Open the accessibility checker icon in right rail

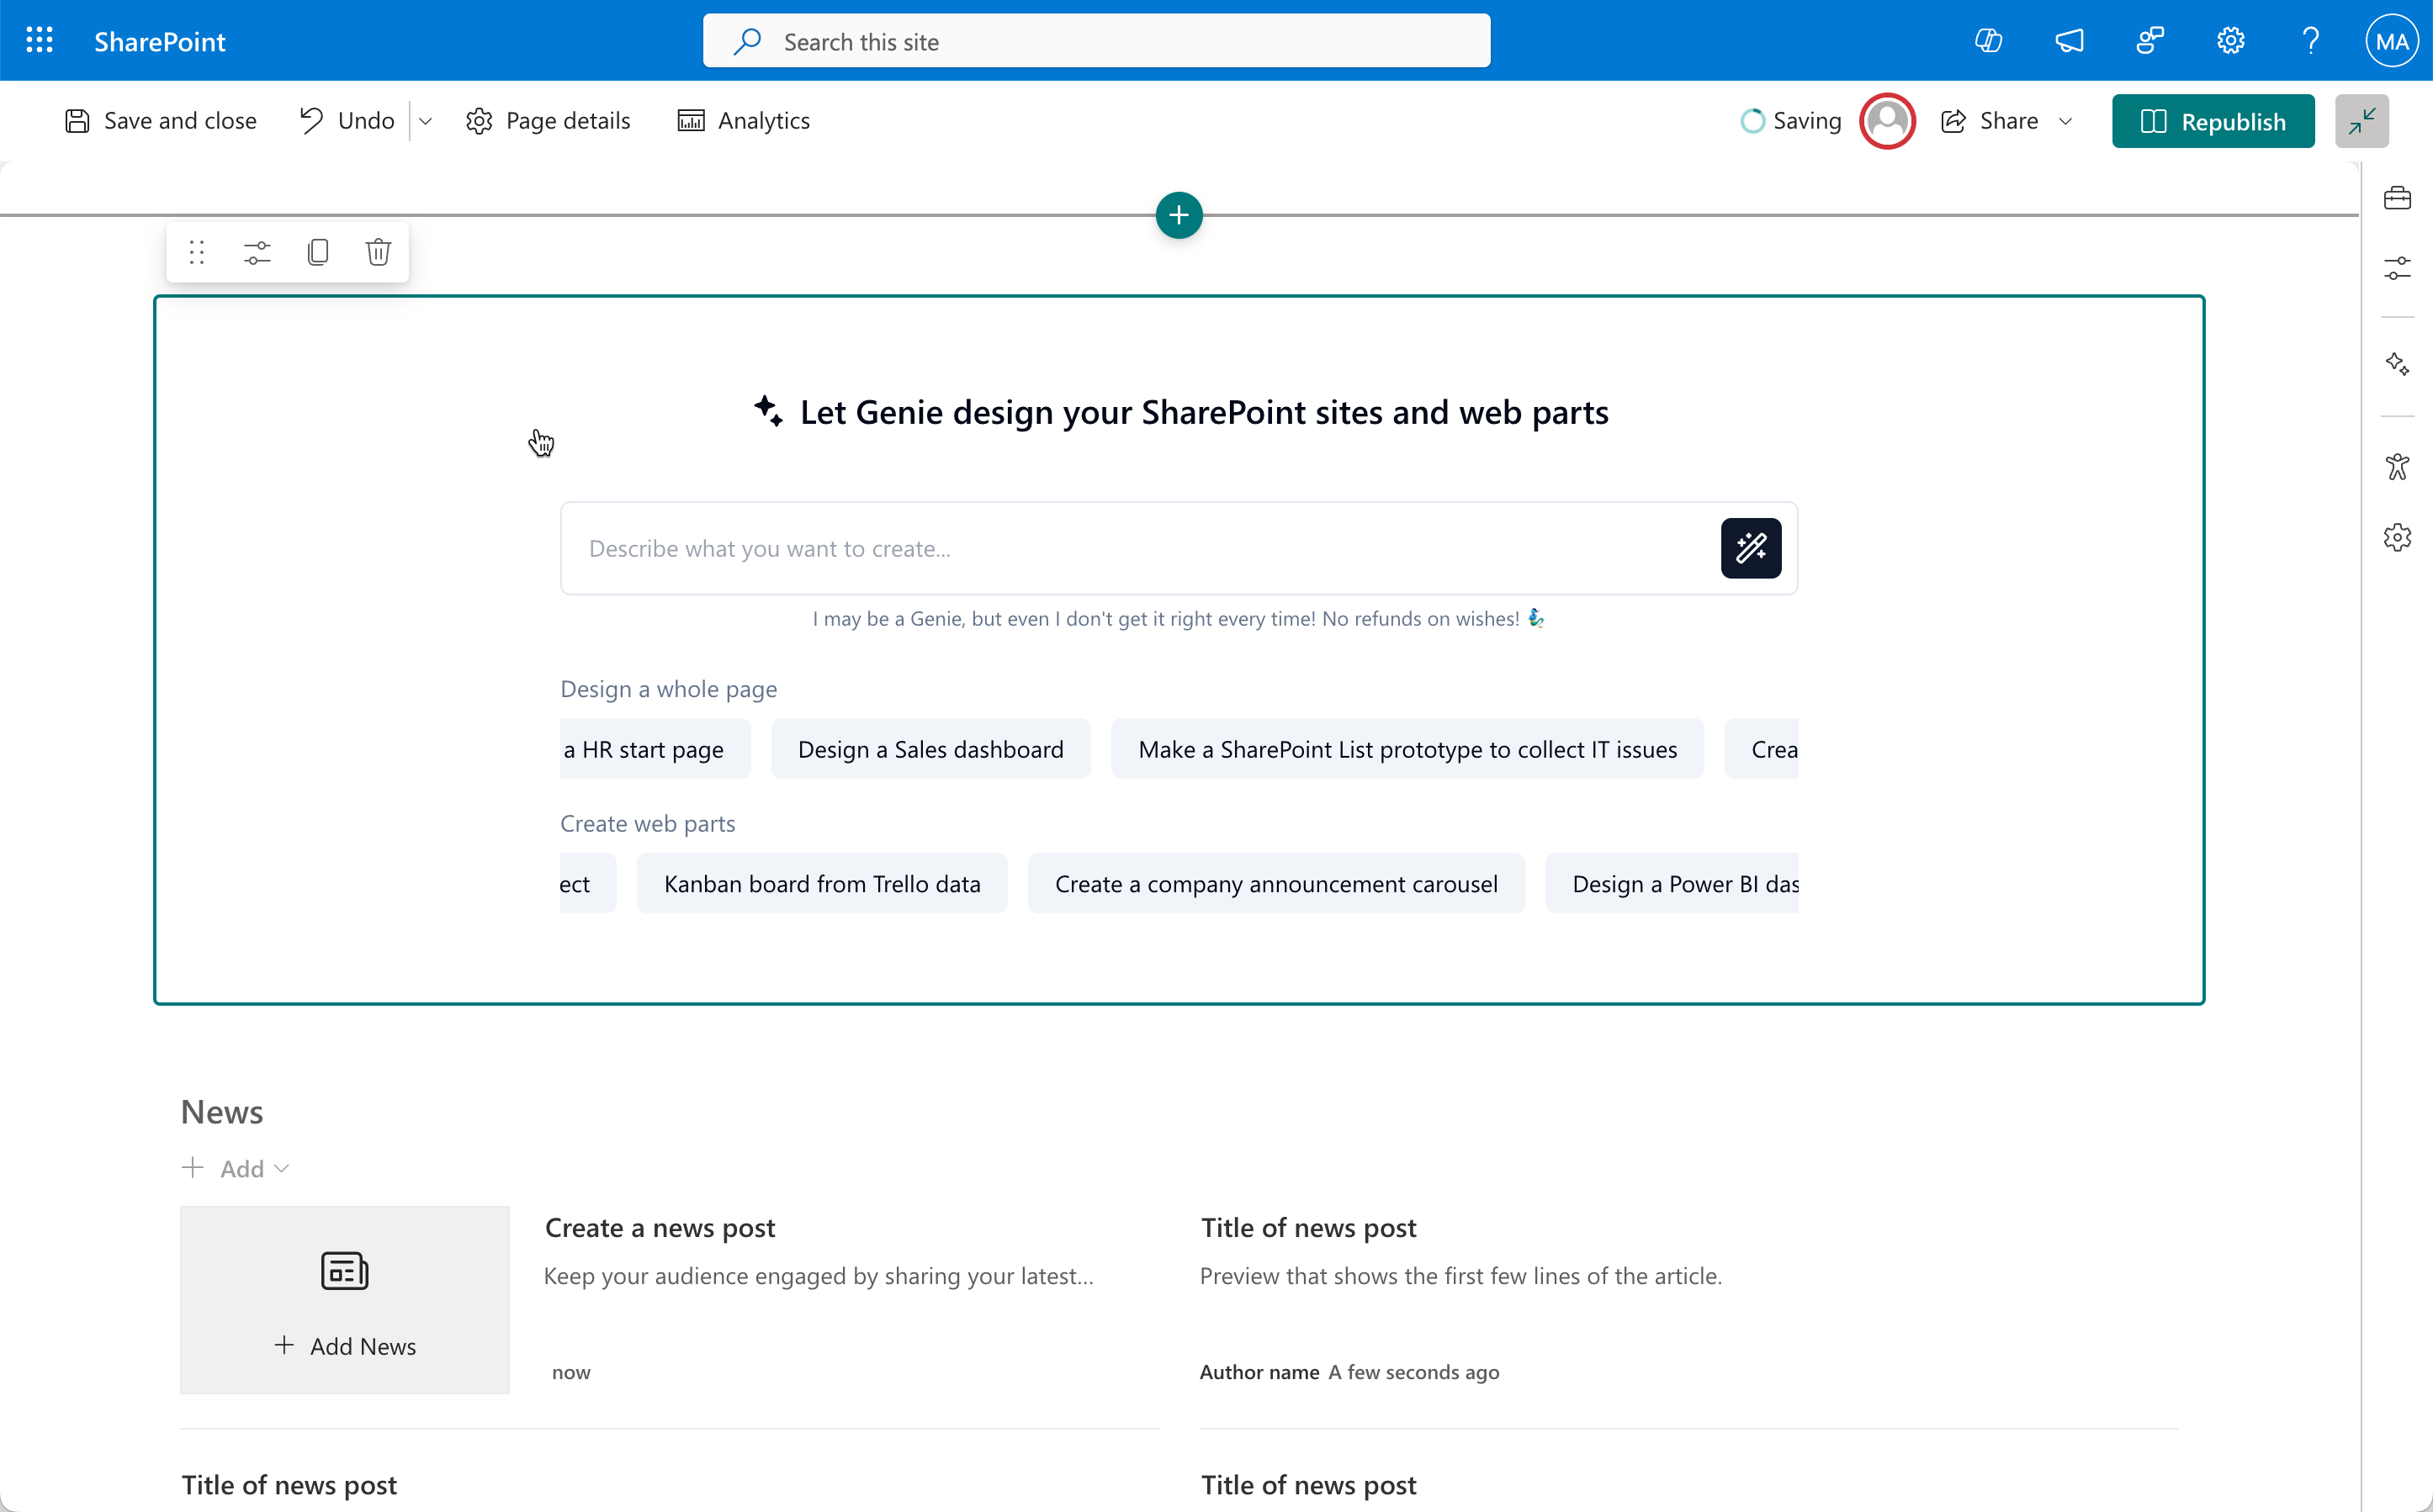2397,467
